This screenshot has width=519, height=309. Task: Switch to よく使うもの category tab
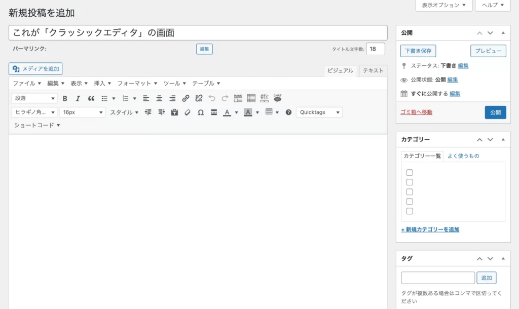(x=463, y=156)
